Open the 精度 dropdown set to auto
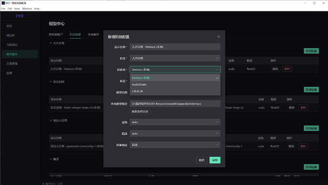Viewport: 328px width, 185px height. click(175, 133)
